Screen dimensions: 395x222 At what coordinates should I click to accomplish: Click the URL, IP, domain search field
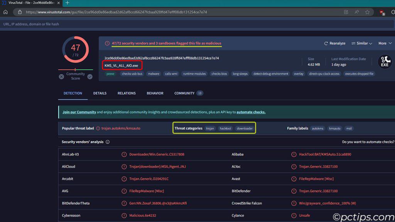tap(116, 24)
